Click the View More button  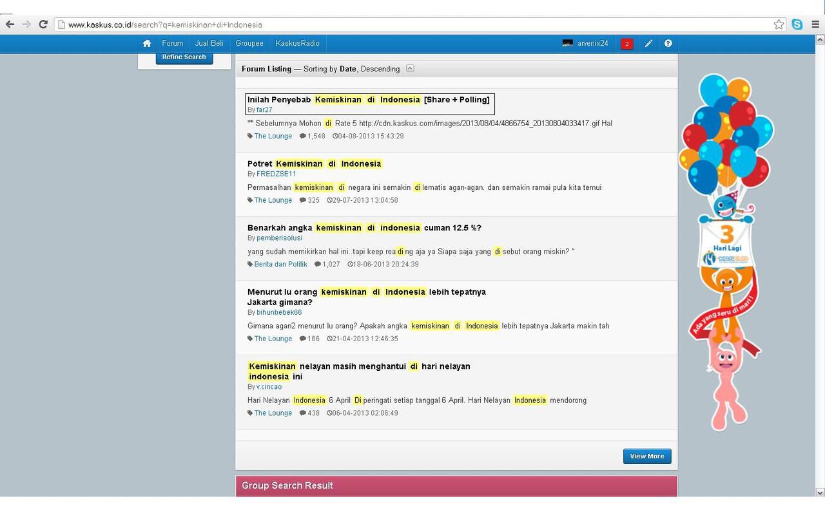(x=647, y=456)
